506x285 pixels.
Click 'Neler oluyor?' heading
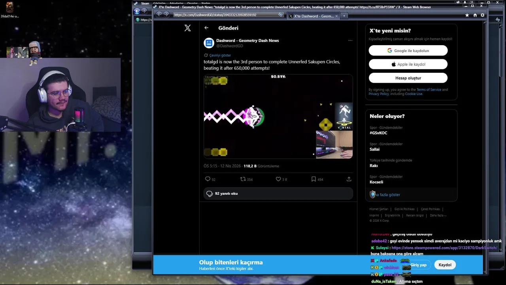pyautogui.click(x=387, y=116)
